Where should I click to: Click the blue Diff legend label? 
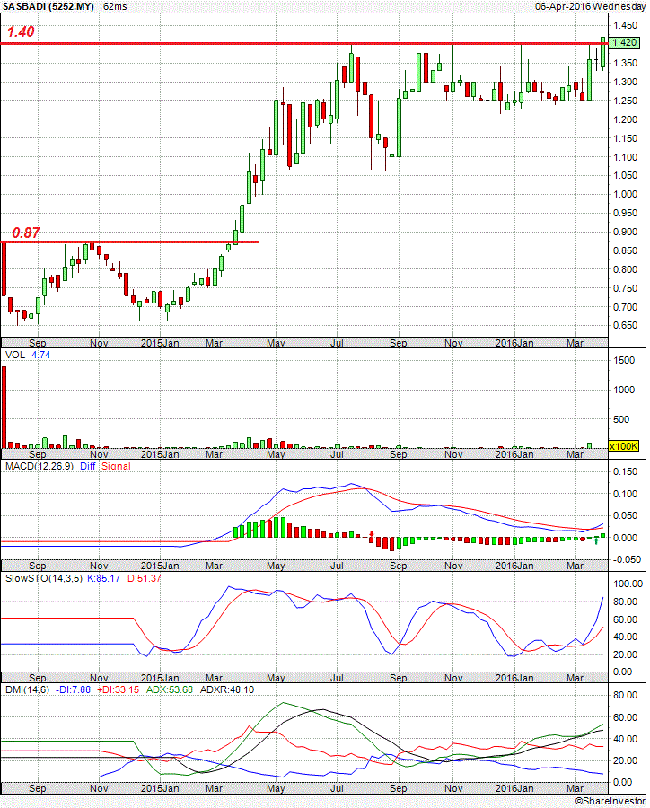click(88, 466)
